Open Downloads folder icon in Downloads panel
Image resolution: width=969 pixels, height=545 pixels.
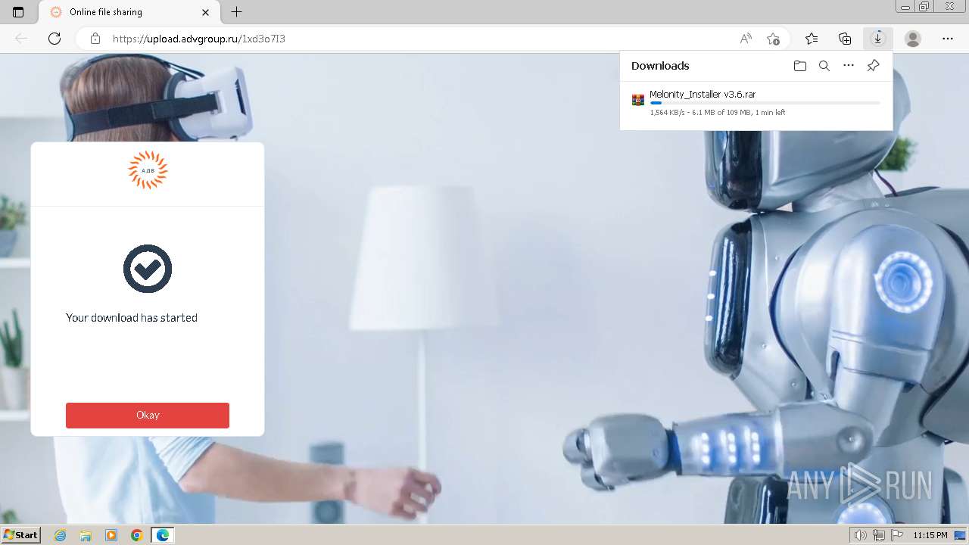point(800,66)
